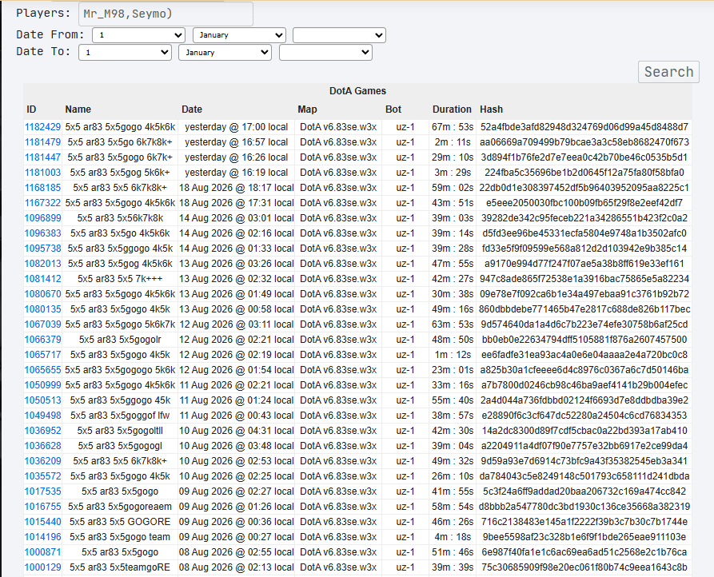Open game ID 1000871
Viewport: 714px width, 577px height.
43,552
